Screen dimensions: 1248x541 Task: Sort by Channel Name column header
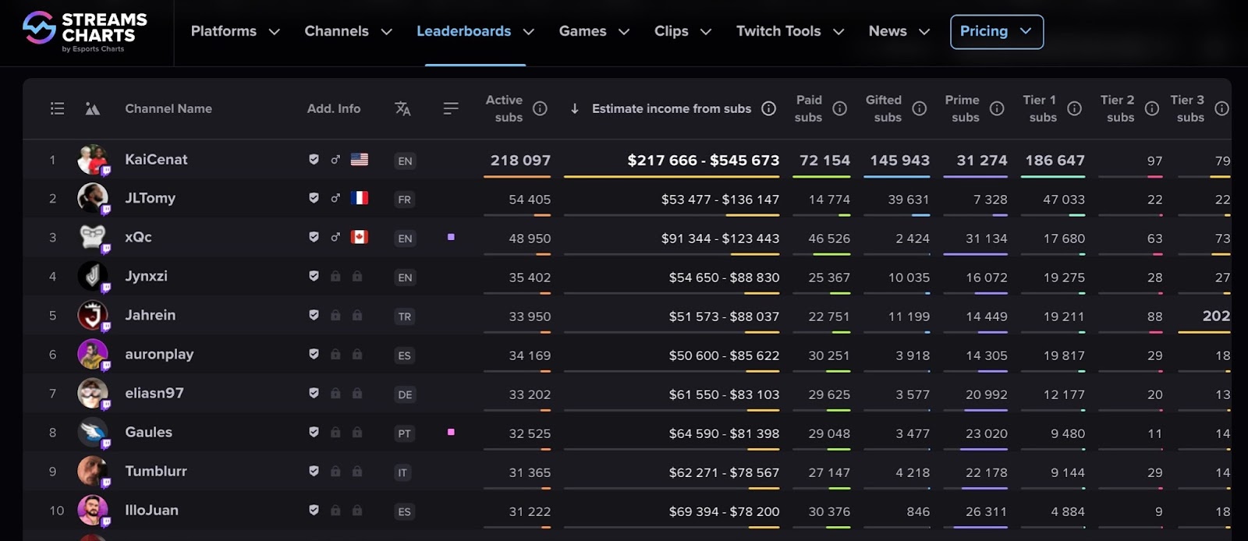168,108
